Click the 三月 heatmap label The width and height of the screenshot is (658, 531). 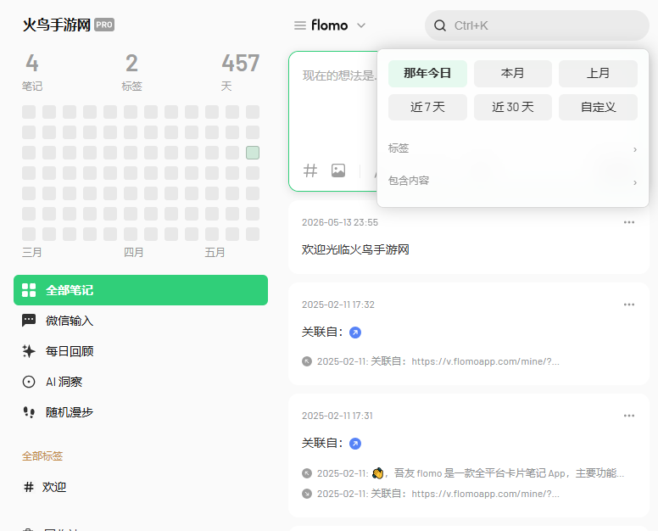pos(32,252)
